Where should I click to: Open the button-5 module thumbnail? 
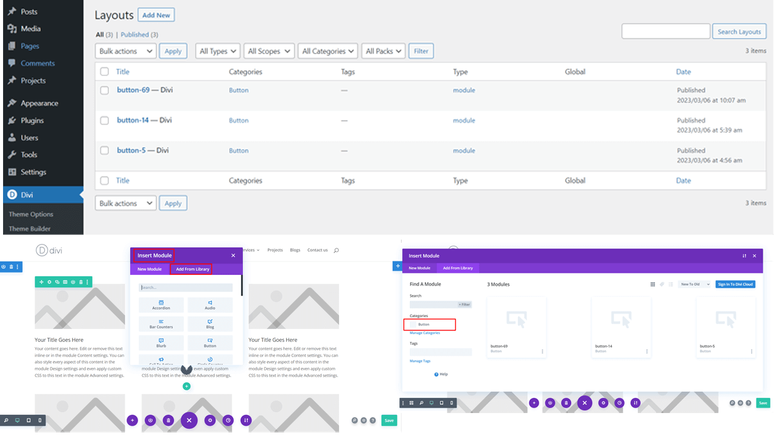(x=725, y=319)
